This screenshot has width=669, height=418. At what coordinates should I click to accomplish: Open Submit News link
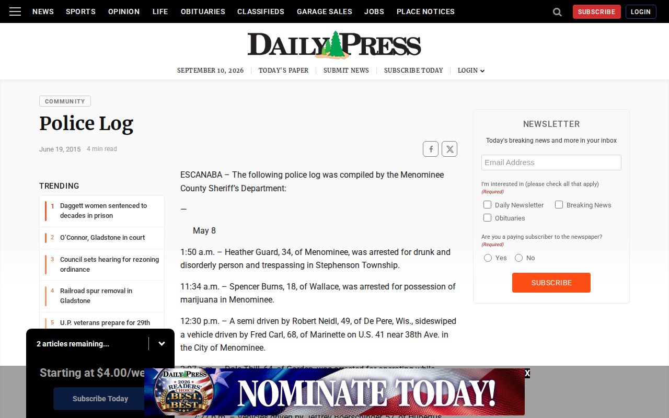coord(346,71)
